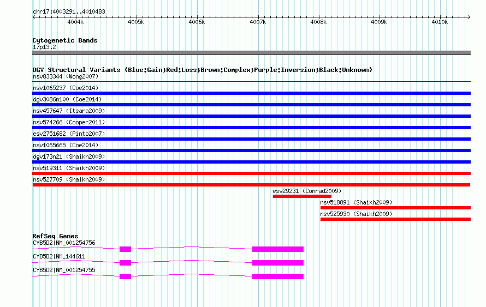Open variant nsv1065237 (Coe2014) label
The image size is (486, 307).
(66, 88)
